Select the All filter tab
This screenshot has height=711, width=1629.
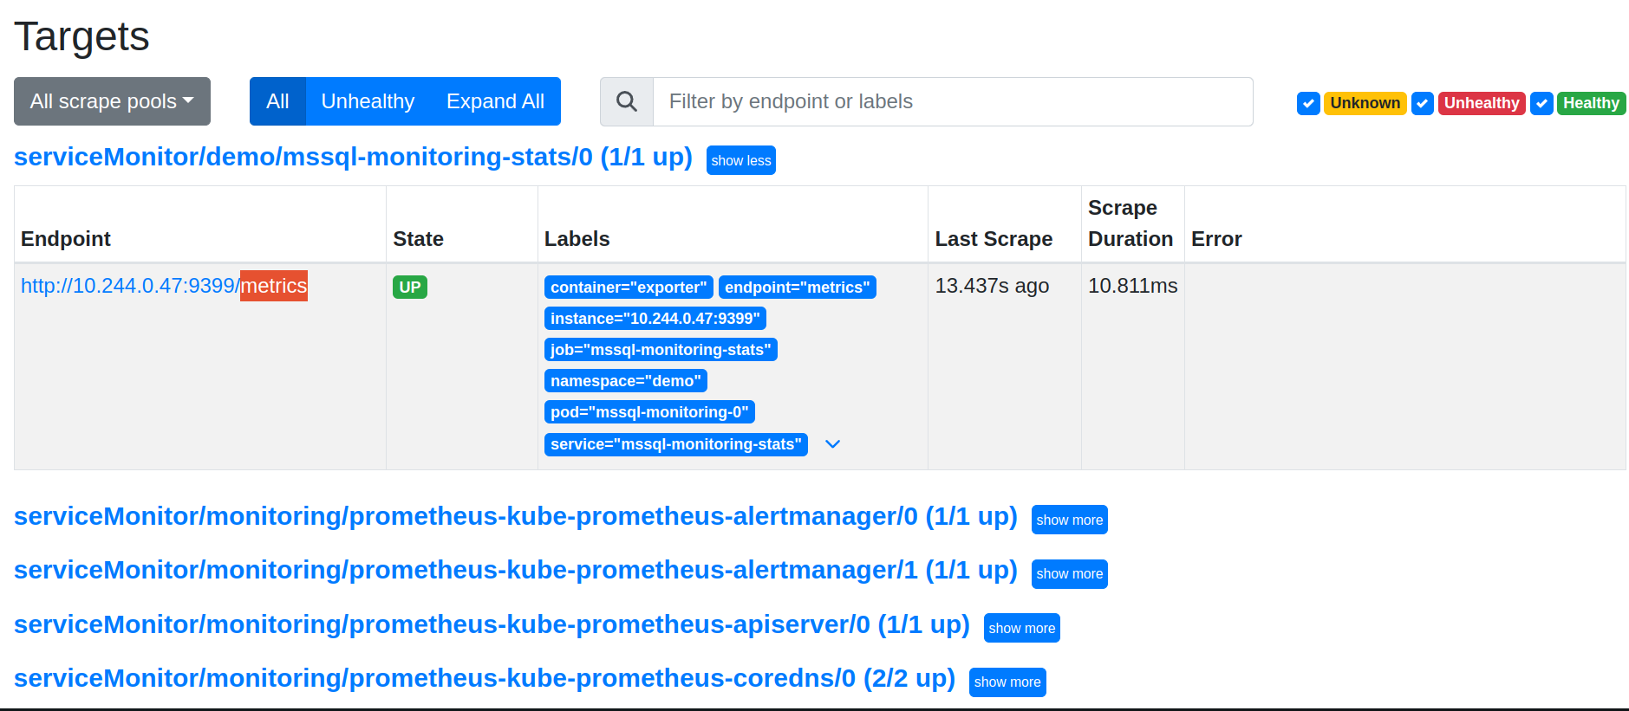pos(277,101)
